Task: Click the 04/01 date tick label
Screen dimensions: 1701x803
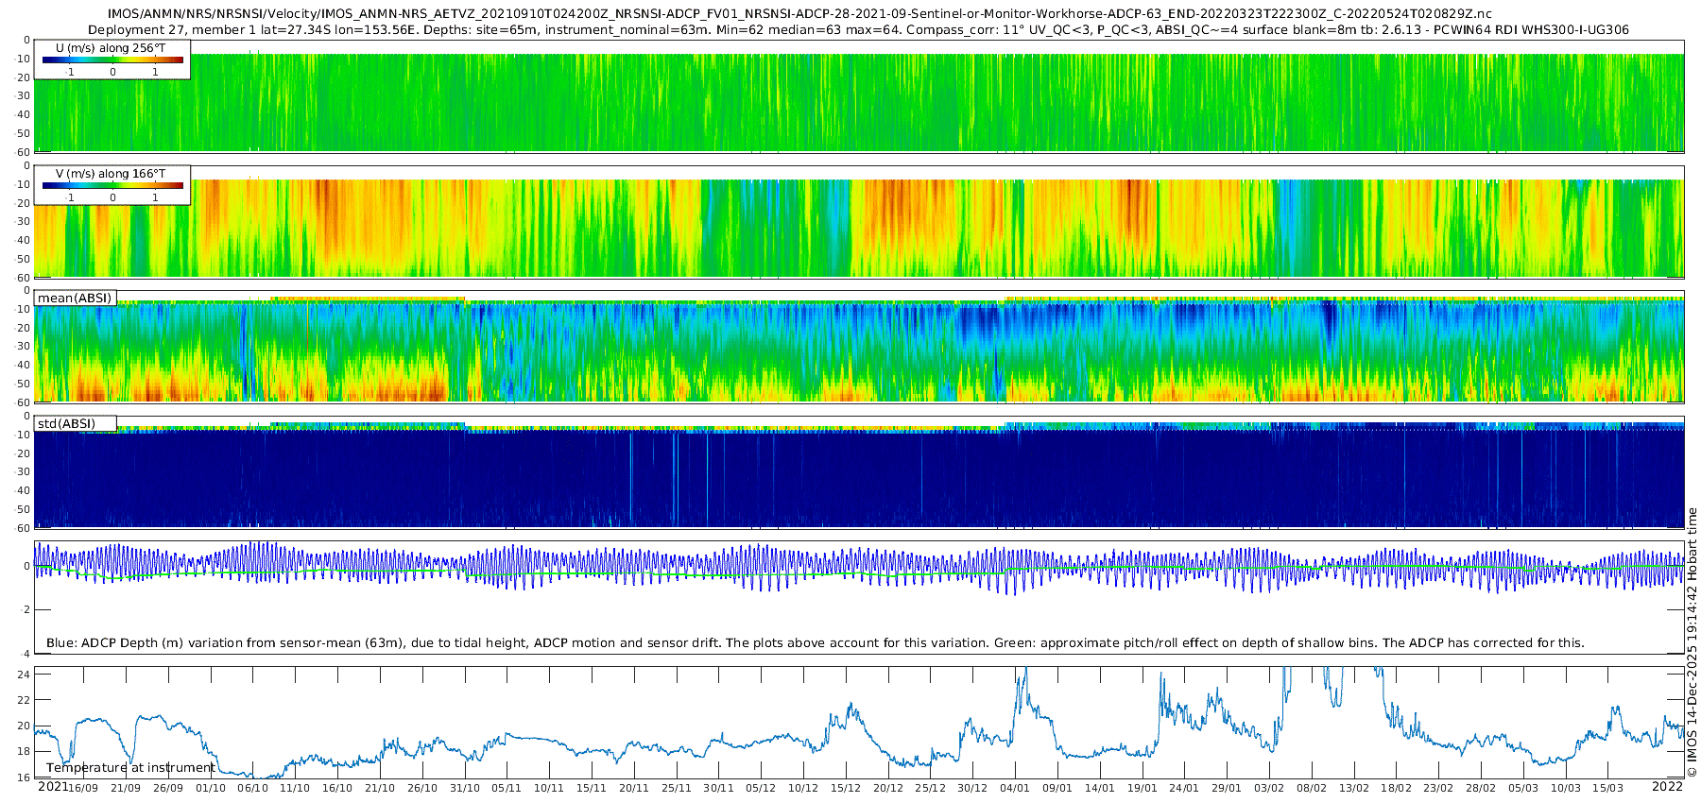Action: coord(1015,788)
